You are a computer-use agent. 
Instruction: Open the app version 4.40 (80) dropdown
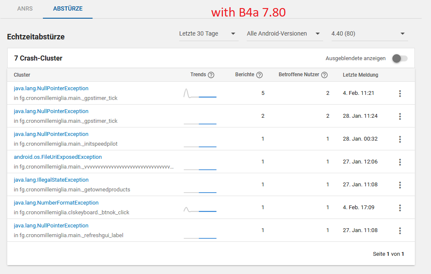pos(368,34)
